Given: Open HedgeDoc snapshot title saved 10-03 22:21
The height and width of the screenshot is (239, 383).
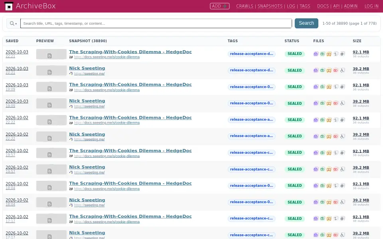Looking at the screenshot, I should (130, 52).
